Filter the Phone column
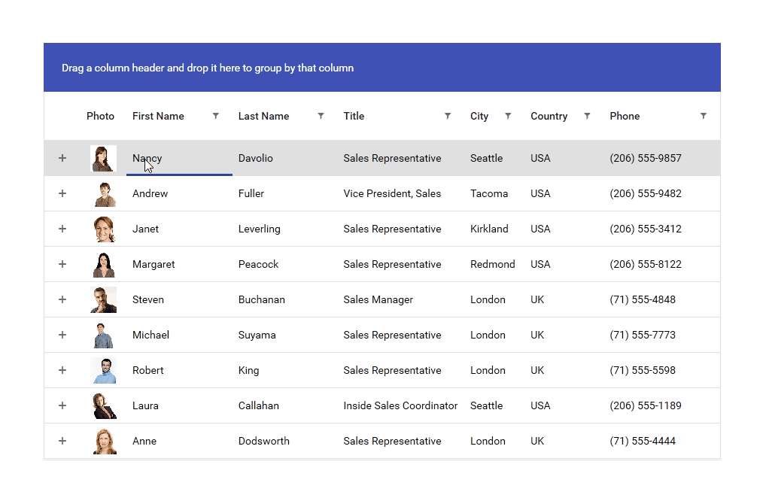 point(704,115)
